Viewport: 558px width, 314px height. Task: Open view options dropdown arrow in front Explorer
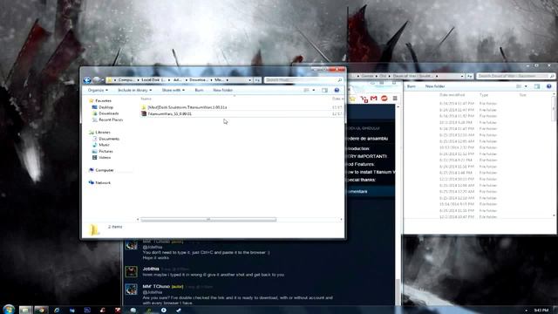tap(314, 91)
